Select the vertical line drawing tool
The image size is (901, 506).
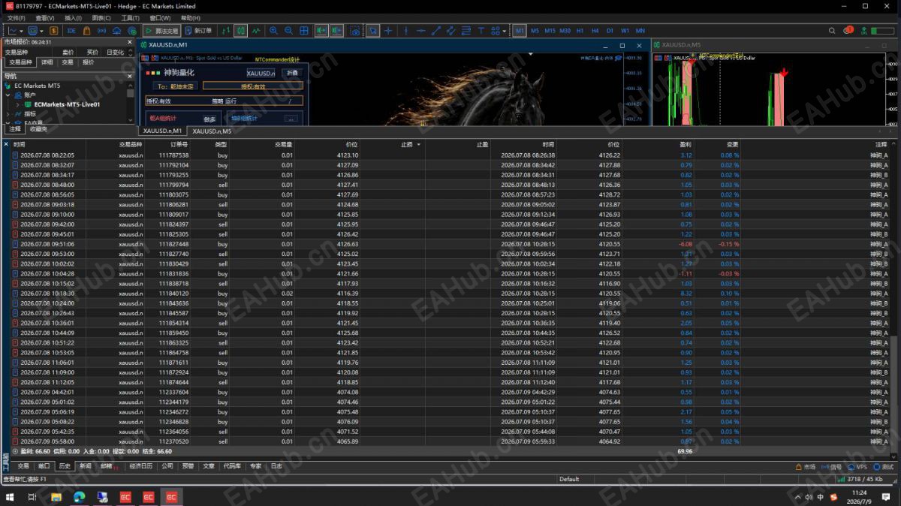click(406, 31)
